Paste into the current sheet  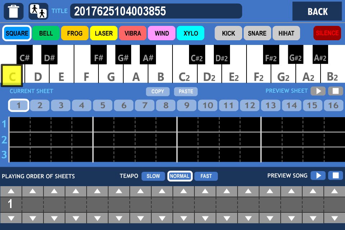coord(186,92)
